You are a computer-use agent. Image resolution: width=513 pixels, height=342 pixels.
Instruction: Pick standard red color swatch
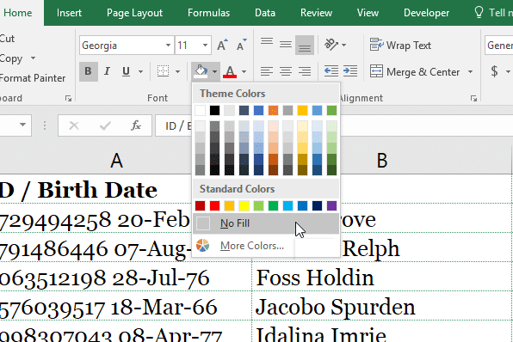coord(214,205)
